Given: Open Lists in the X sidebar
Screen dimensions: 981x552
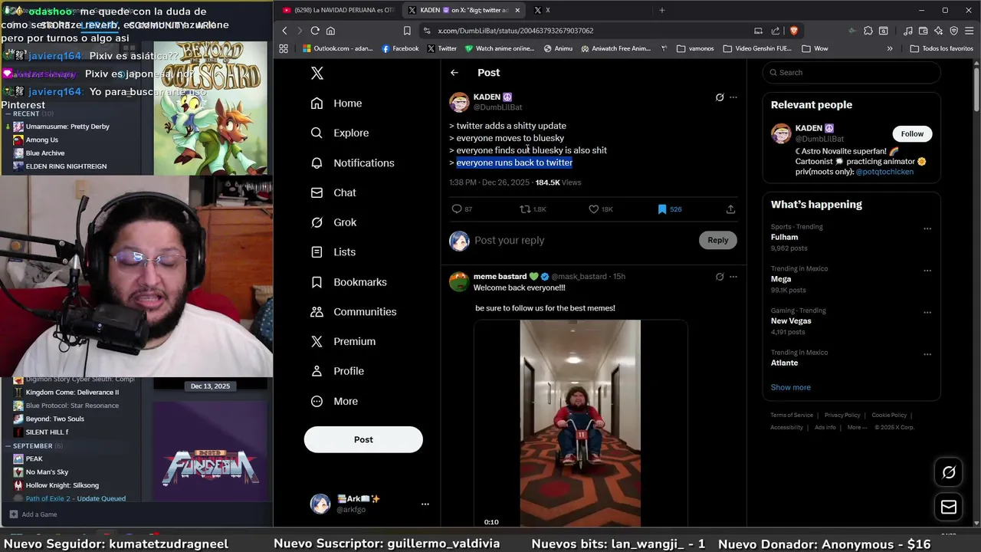Looking at the screenshot, I should pos(333,251).
